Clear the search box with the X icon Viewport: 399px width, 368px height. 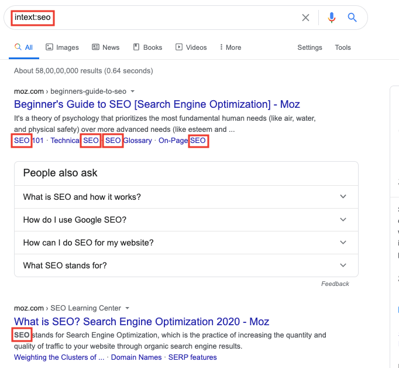coord(305,18)
